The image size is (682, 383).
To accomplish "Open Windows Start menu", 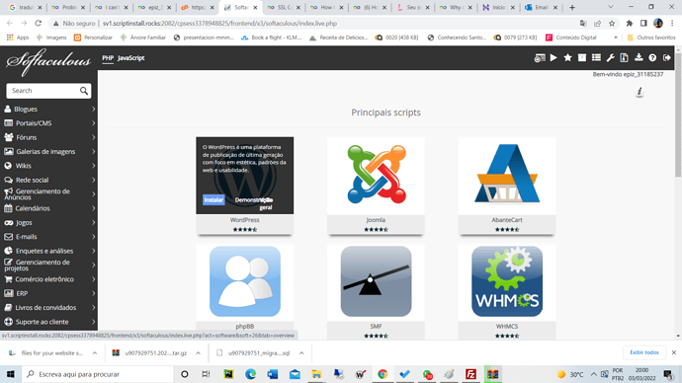I will coord(11,374).
